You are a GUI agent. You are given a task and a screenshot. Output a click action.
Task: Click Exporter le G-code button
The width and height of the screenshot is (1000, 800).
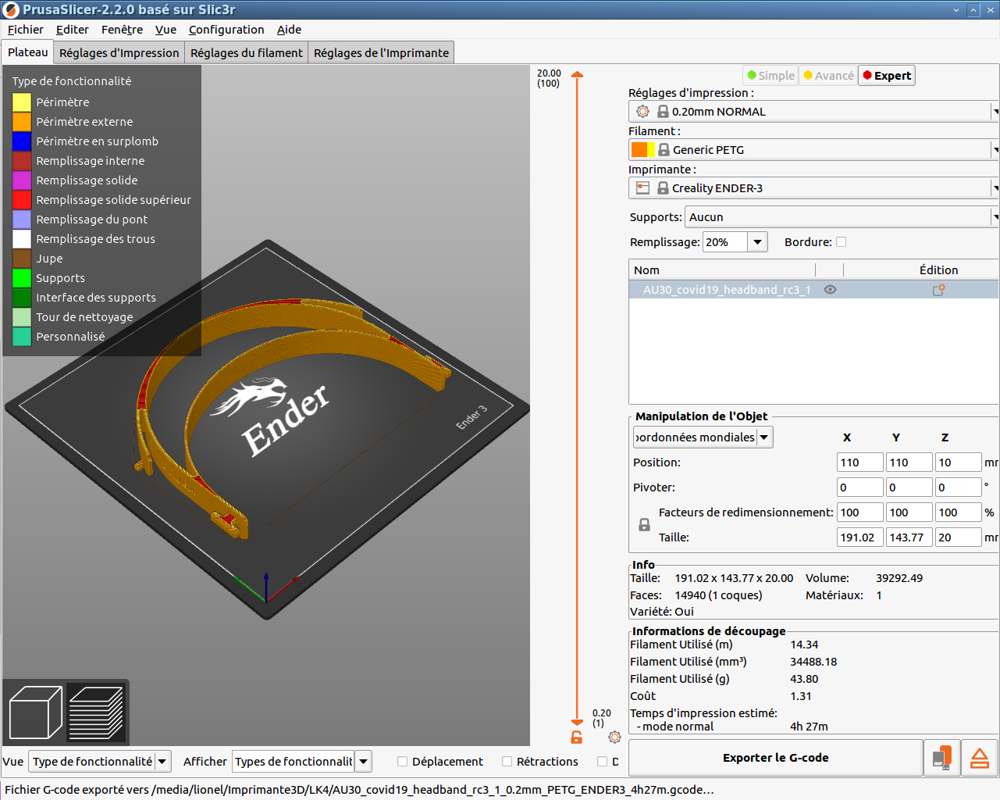[775, 758]
